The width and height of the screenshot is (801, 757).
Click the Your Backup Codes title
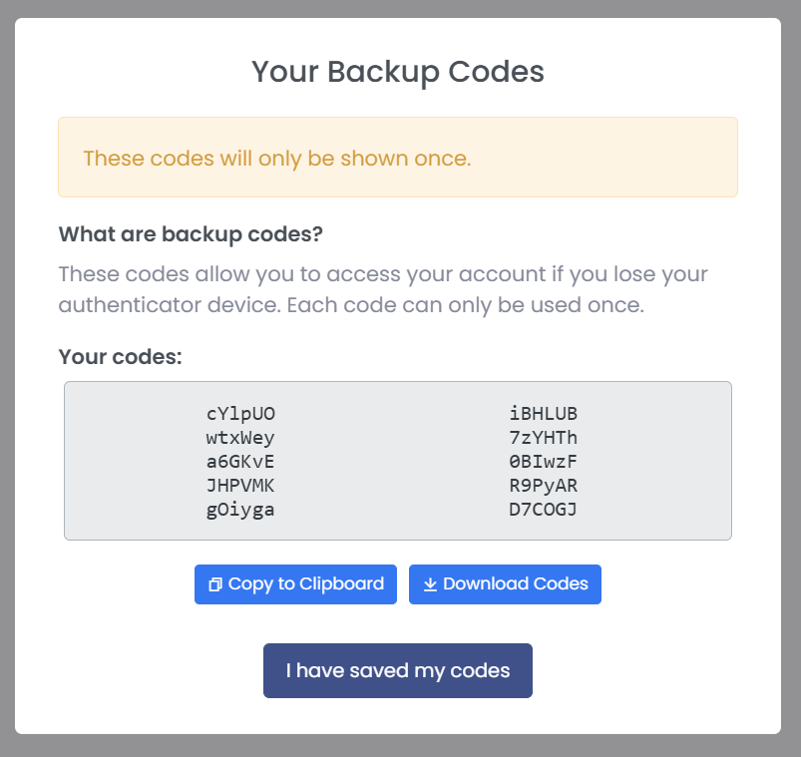pyautogui.click(x=397, y=72)
